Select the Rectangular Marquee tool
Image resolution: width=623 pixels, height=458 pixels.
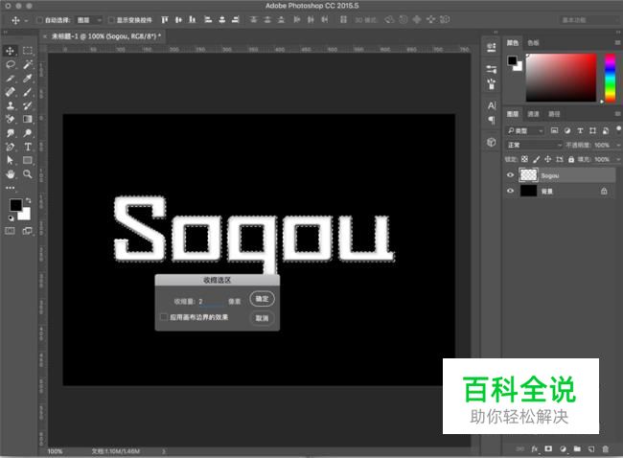(x=28, y=51)
